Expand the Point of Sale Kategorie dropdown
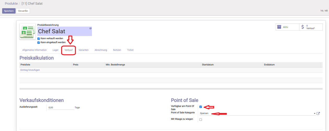Image resolution: width=329 pixels, height=131 pixels. pos(315,114)
